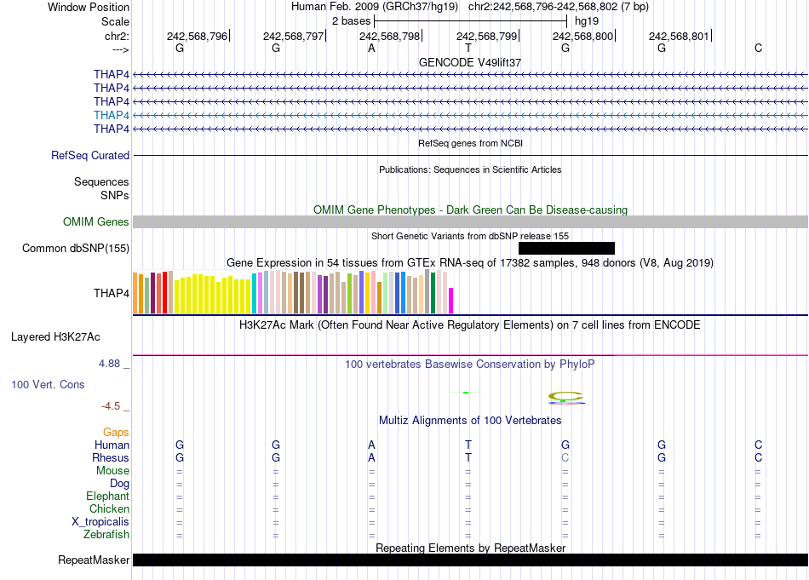Viewport: 809px width, 580px height.
Task: Click the Rhesus mismatched C base
Action: click(x=565, y=457)
